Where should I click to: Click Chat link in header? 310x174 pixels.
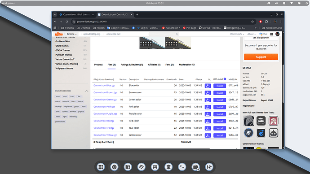pyautogui.click(x=263, y=34)
